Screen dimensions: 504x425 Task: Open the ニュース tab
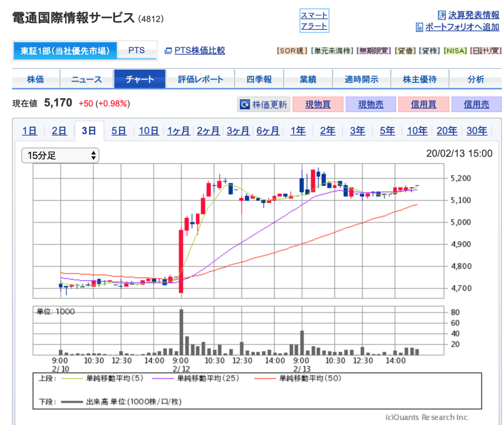[x=87, y=79]
